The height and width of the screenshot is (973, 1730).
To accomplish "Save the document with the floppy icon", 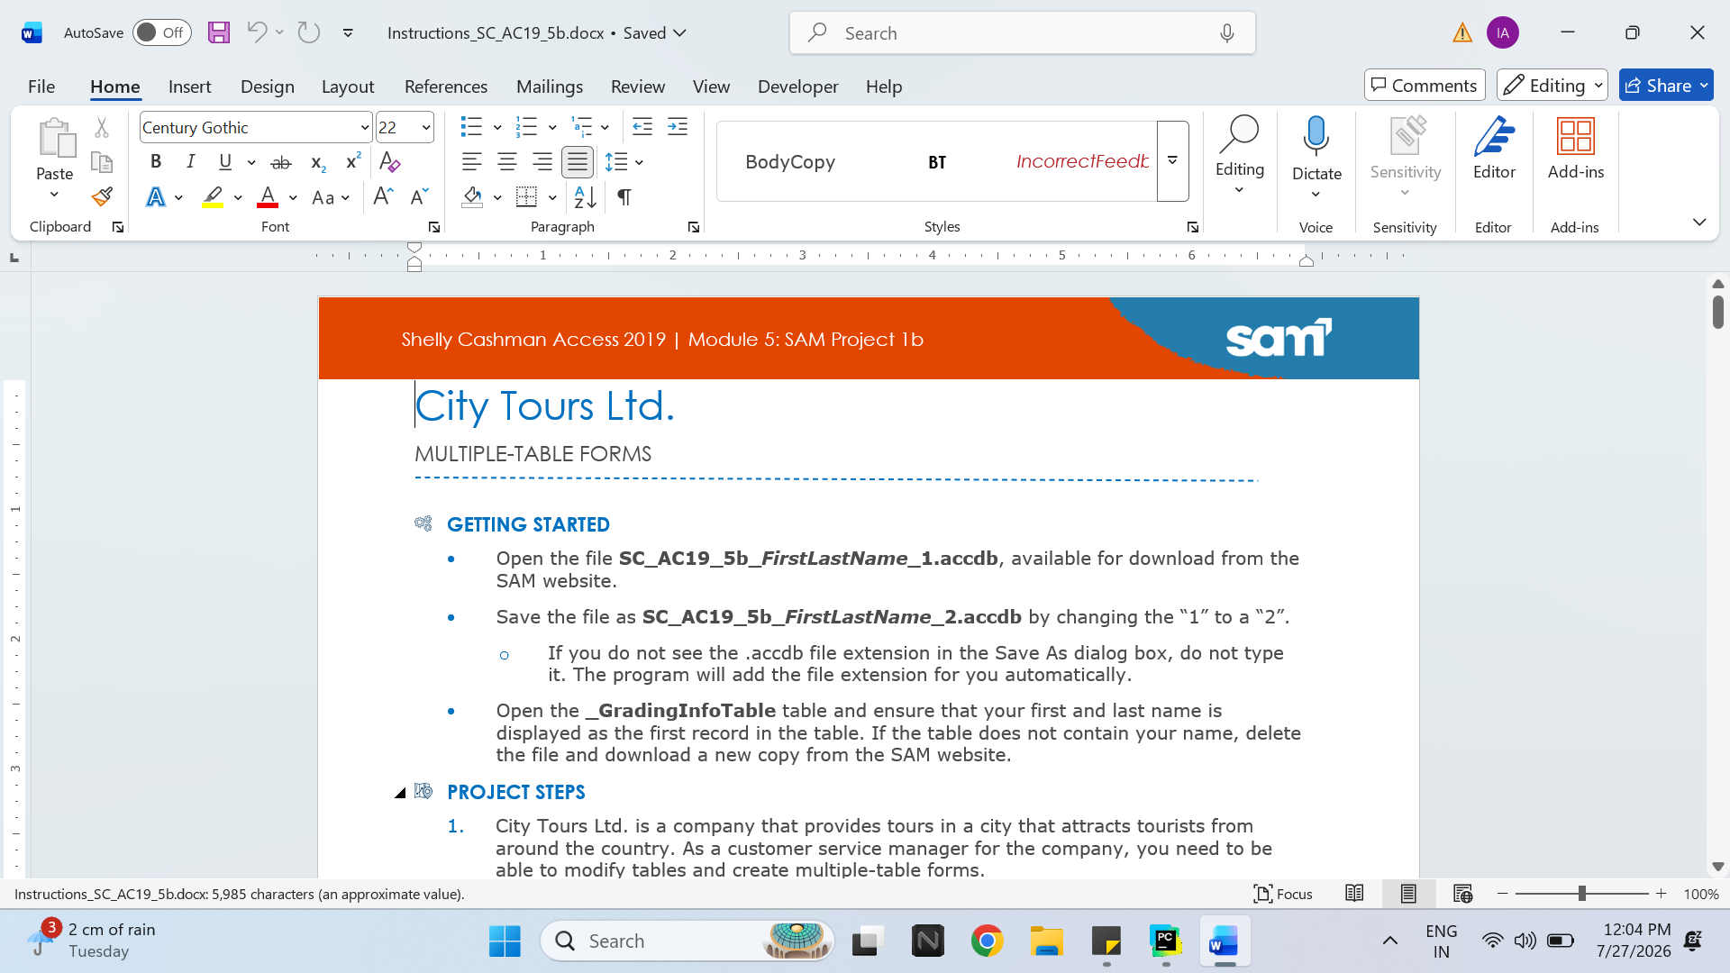I will point(219,32).
